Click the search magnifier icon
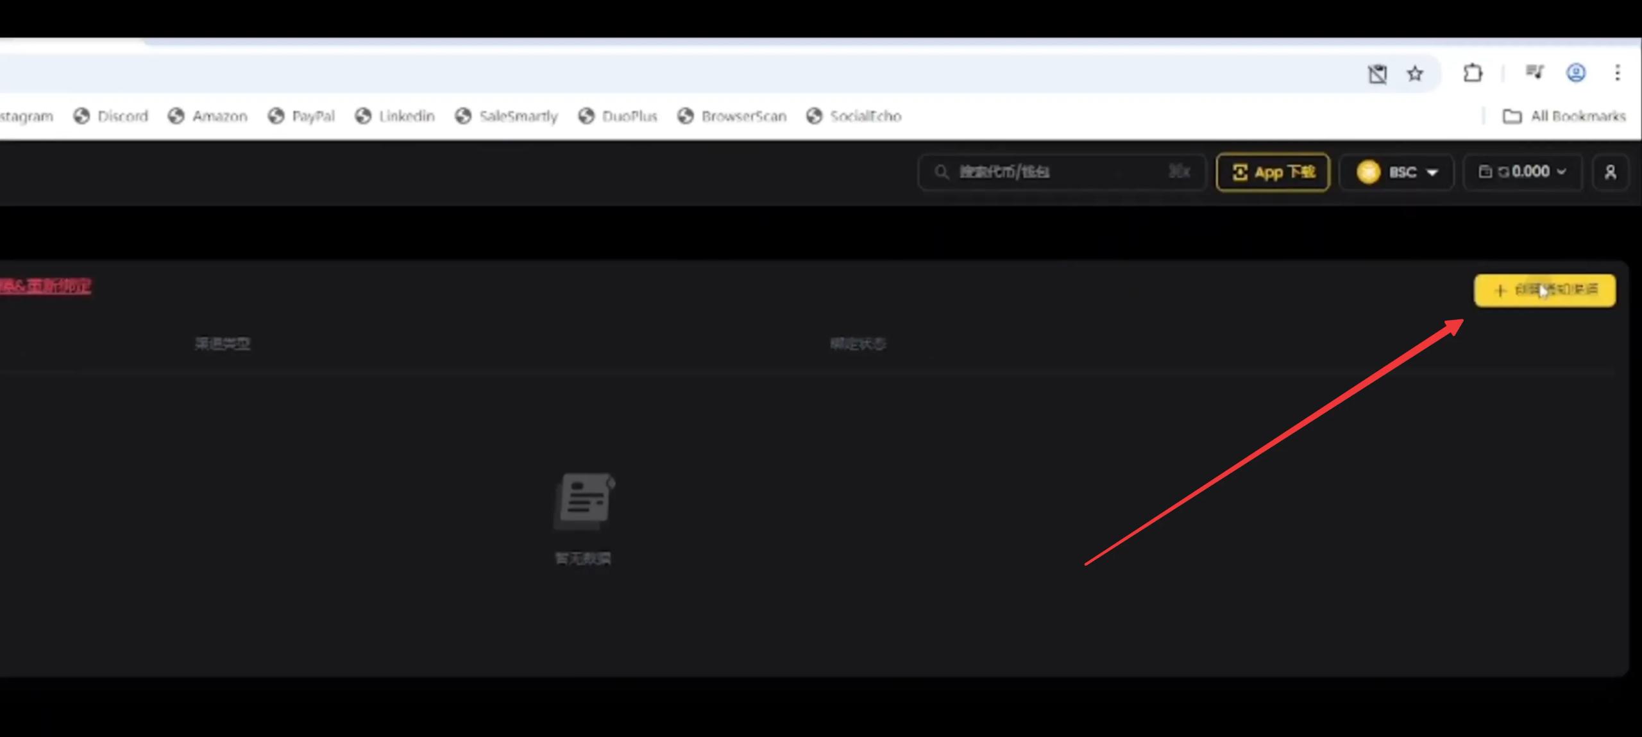1642x737 pixels. pyautogui.click(x=941, y=172)
